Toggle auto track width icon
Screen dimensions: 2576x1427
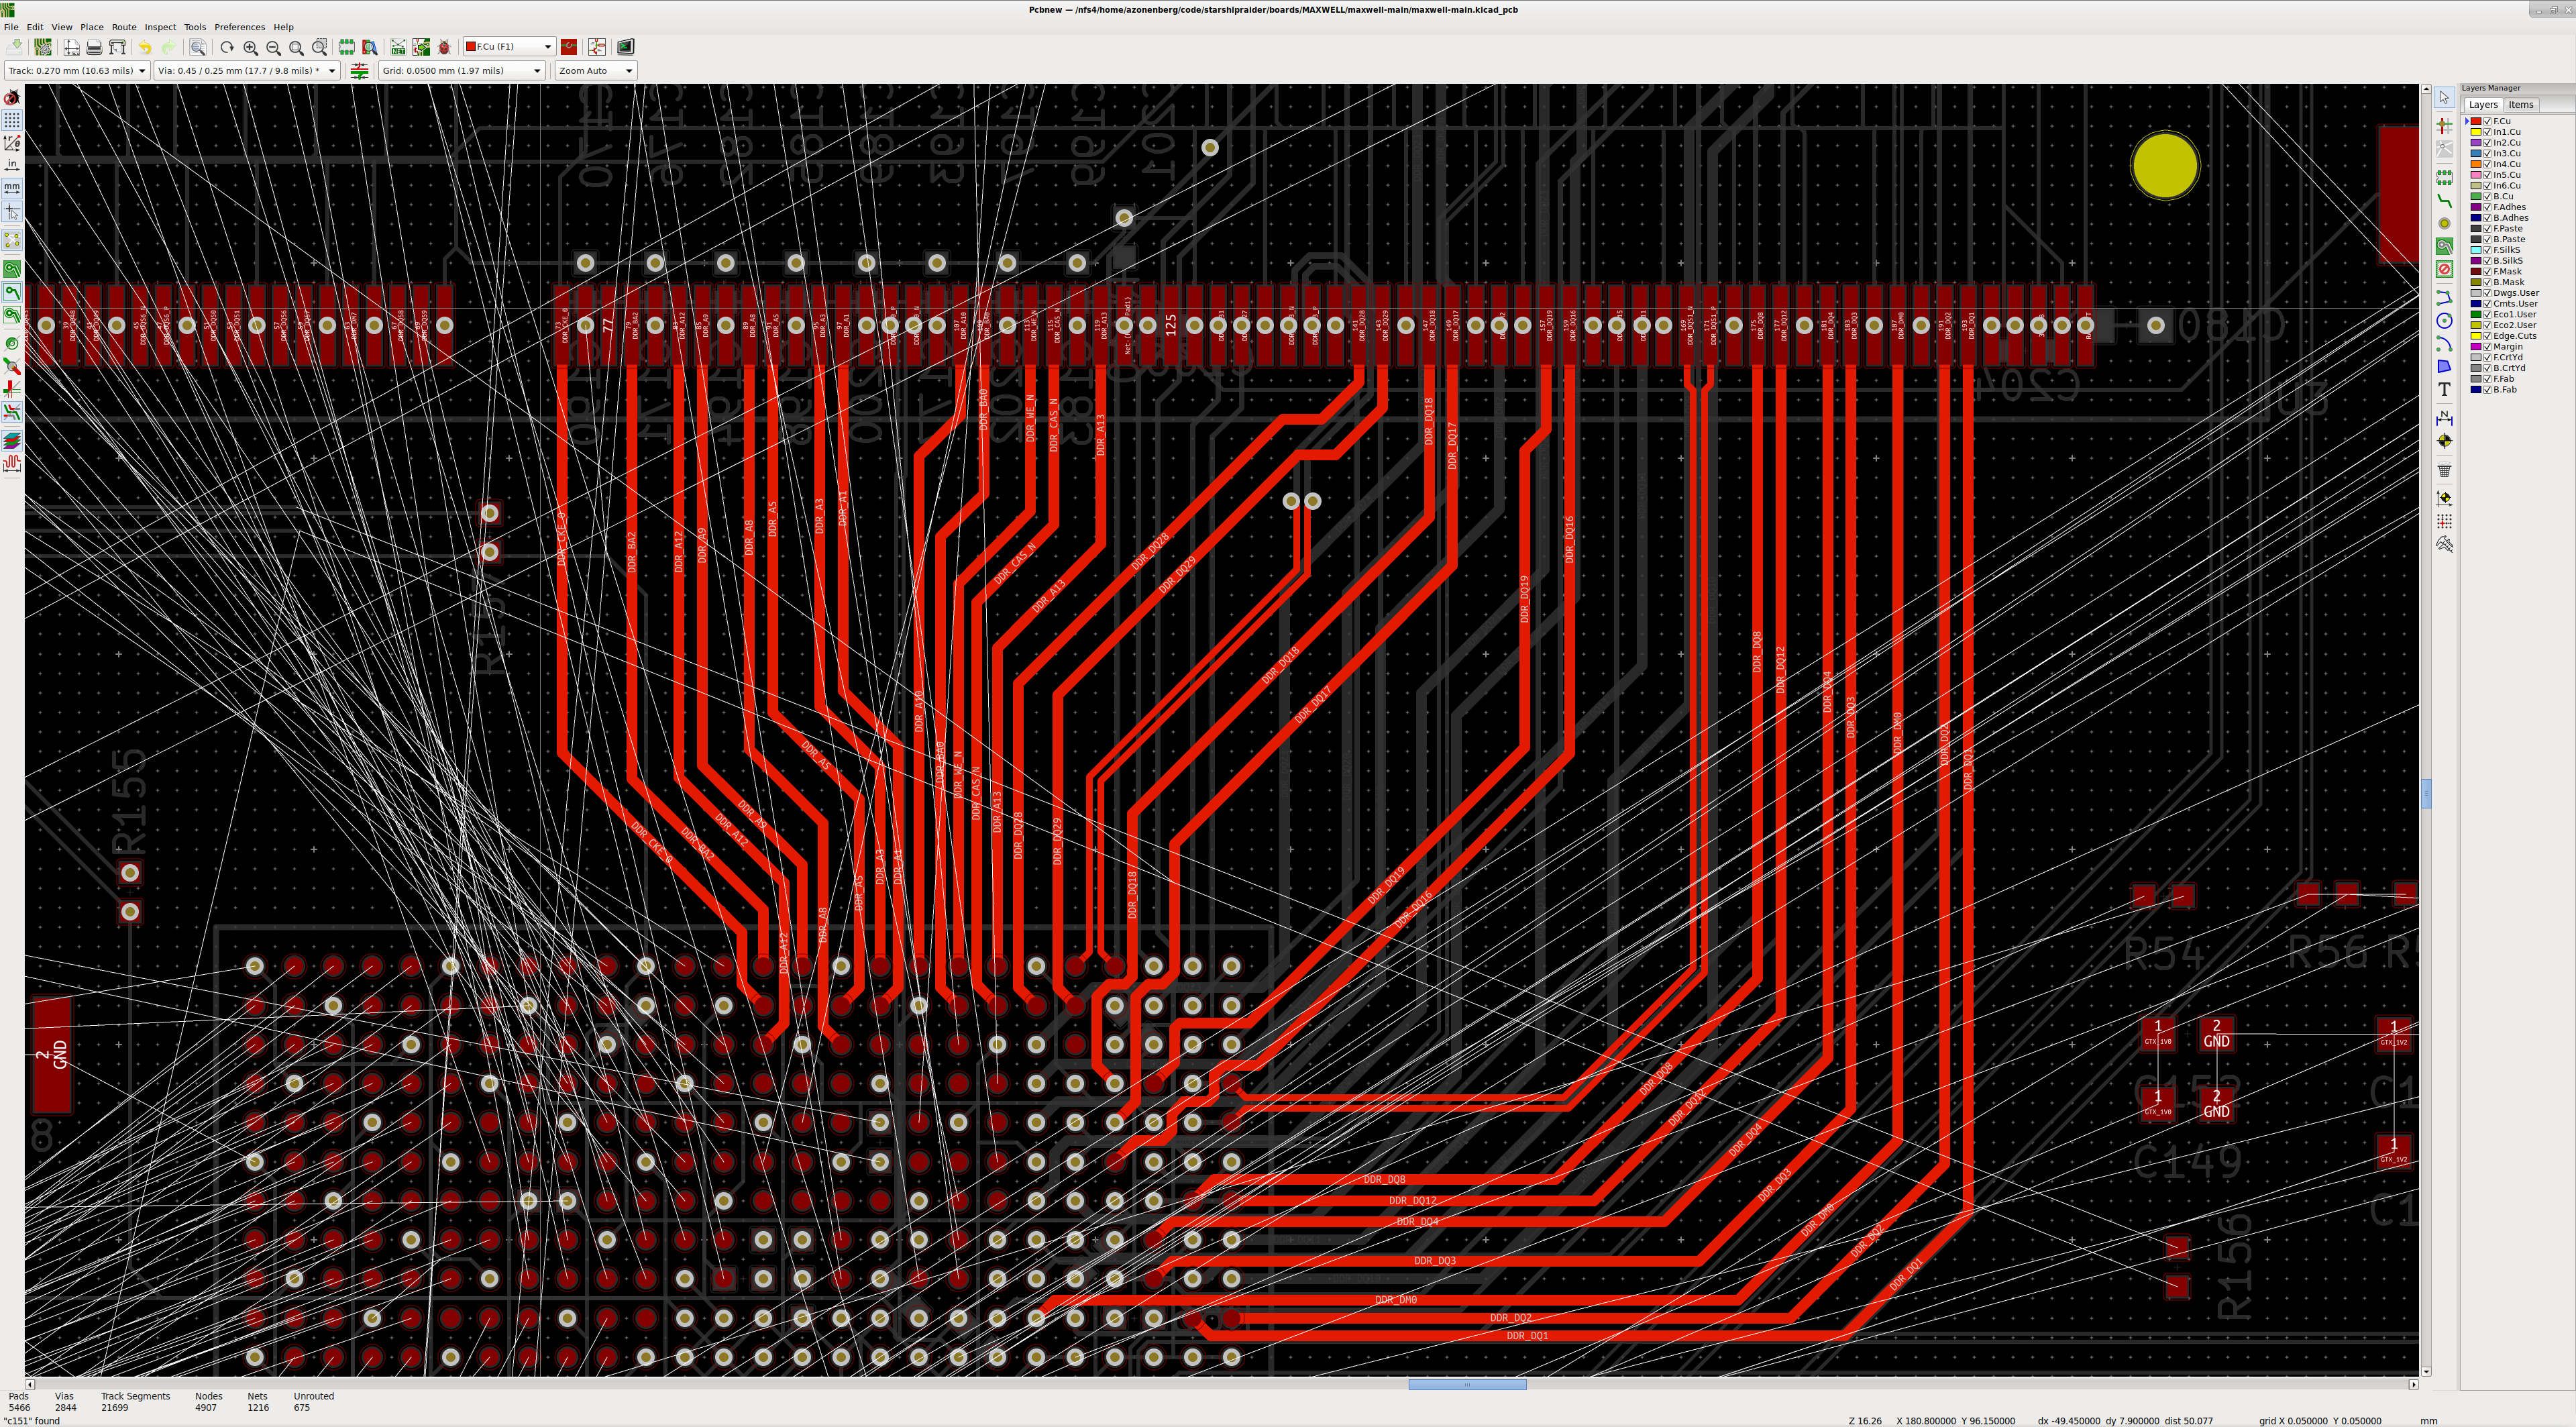[359, 71]
